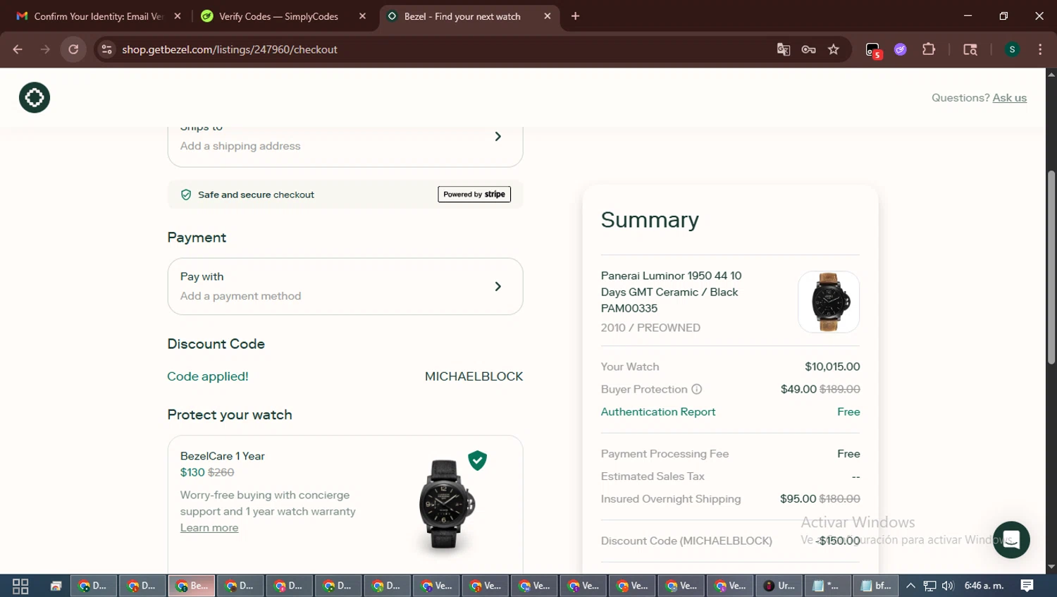Open the Ask us link
This screenshot has width=1057, height=597.
[x=1009, y=98]
